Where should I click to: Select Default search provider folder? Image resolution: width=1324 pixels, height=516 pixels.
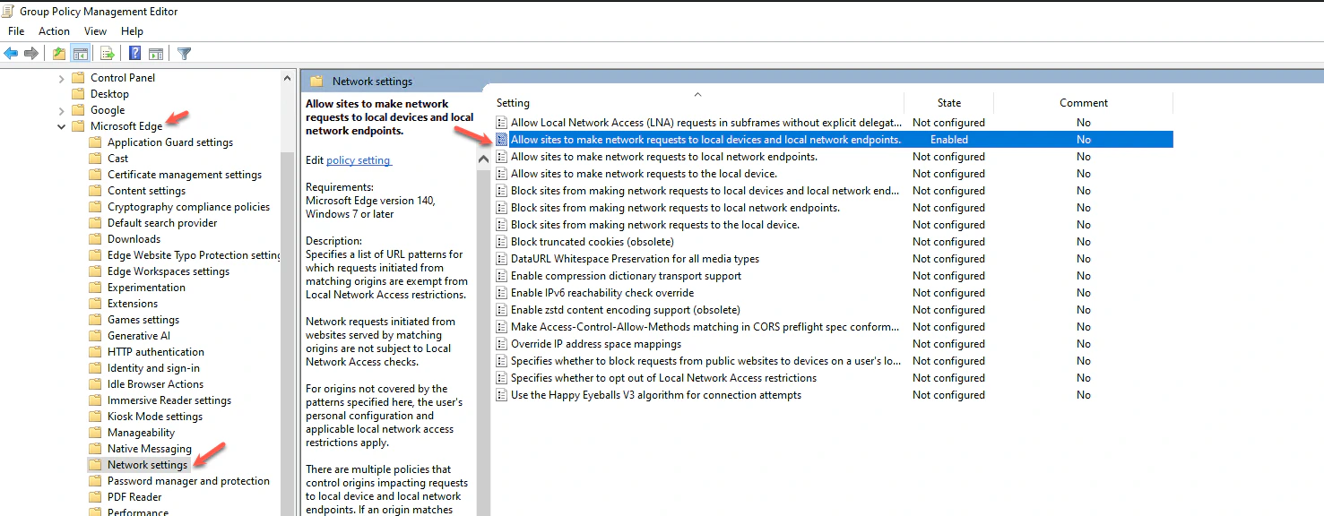coord(162,223)
